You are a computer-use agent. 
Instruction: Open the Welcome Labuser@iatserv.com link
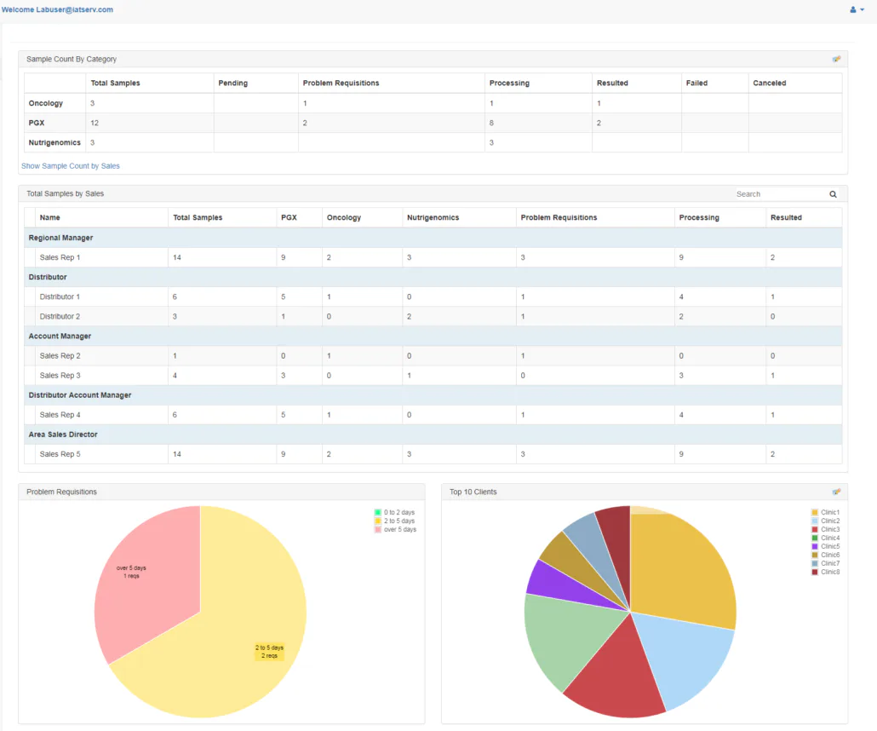pos(58,9)
